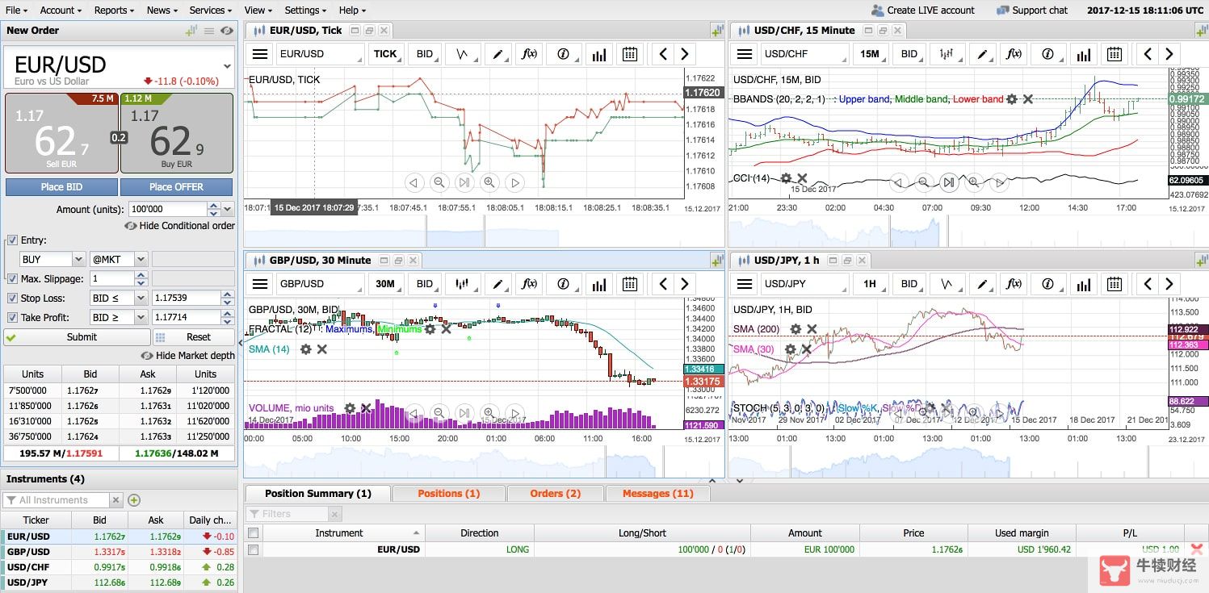Open candlestick type selector in GBP/USD chart
The height and width of the screenshot is (593, 1209).
pyautogui.click(x=463, y=284)
